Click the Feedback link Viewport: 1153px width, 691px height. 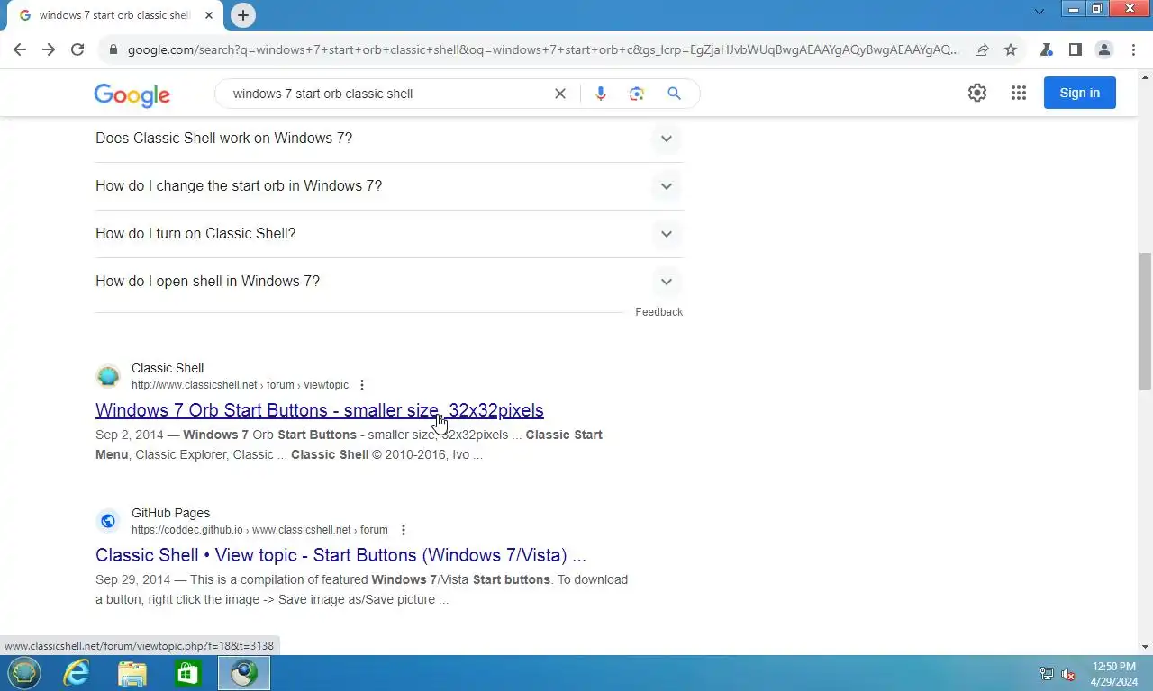coord(659,312)
